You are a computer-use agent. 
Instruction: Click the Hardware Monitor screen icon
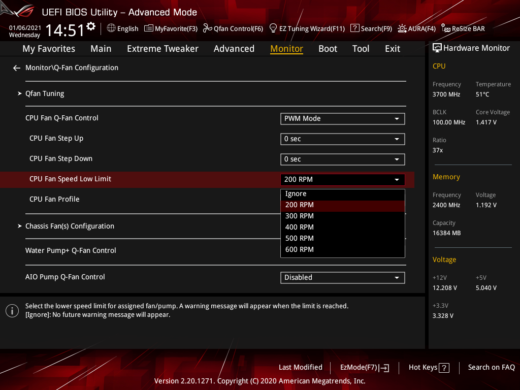[437, 48]
